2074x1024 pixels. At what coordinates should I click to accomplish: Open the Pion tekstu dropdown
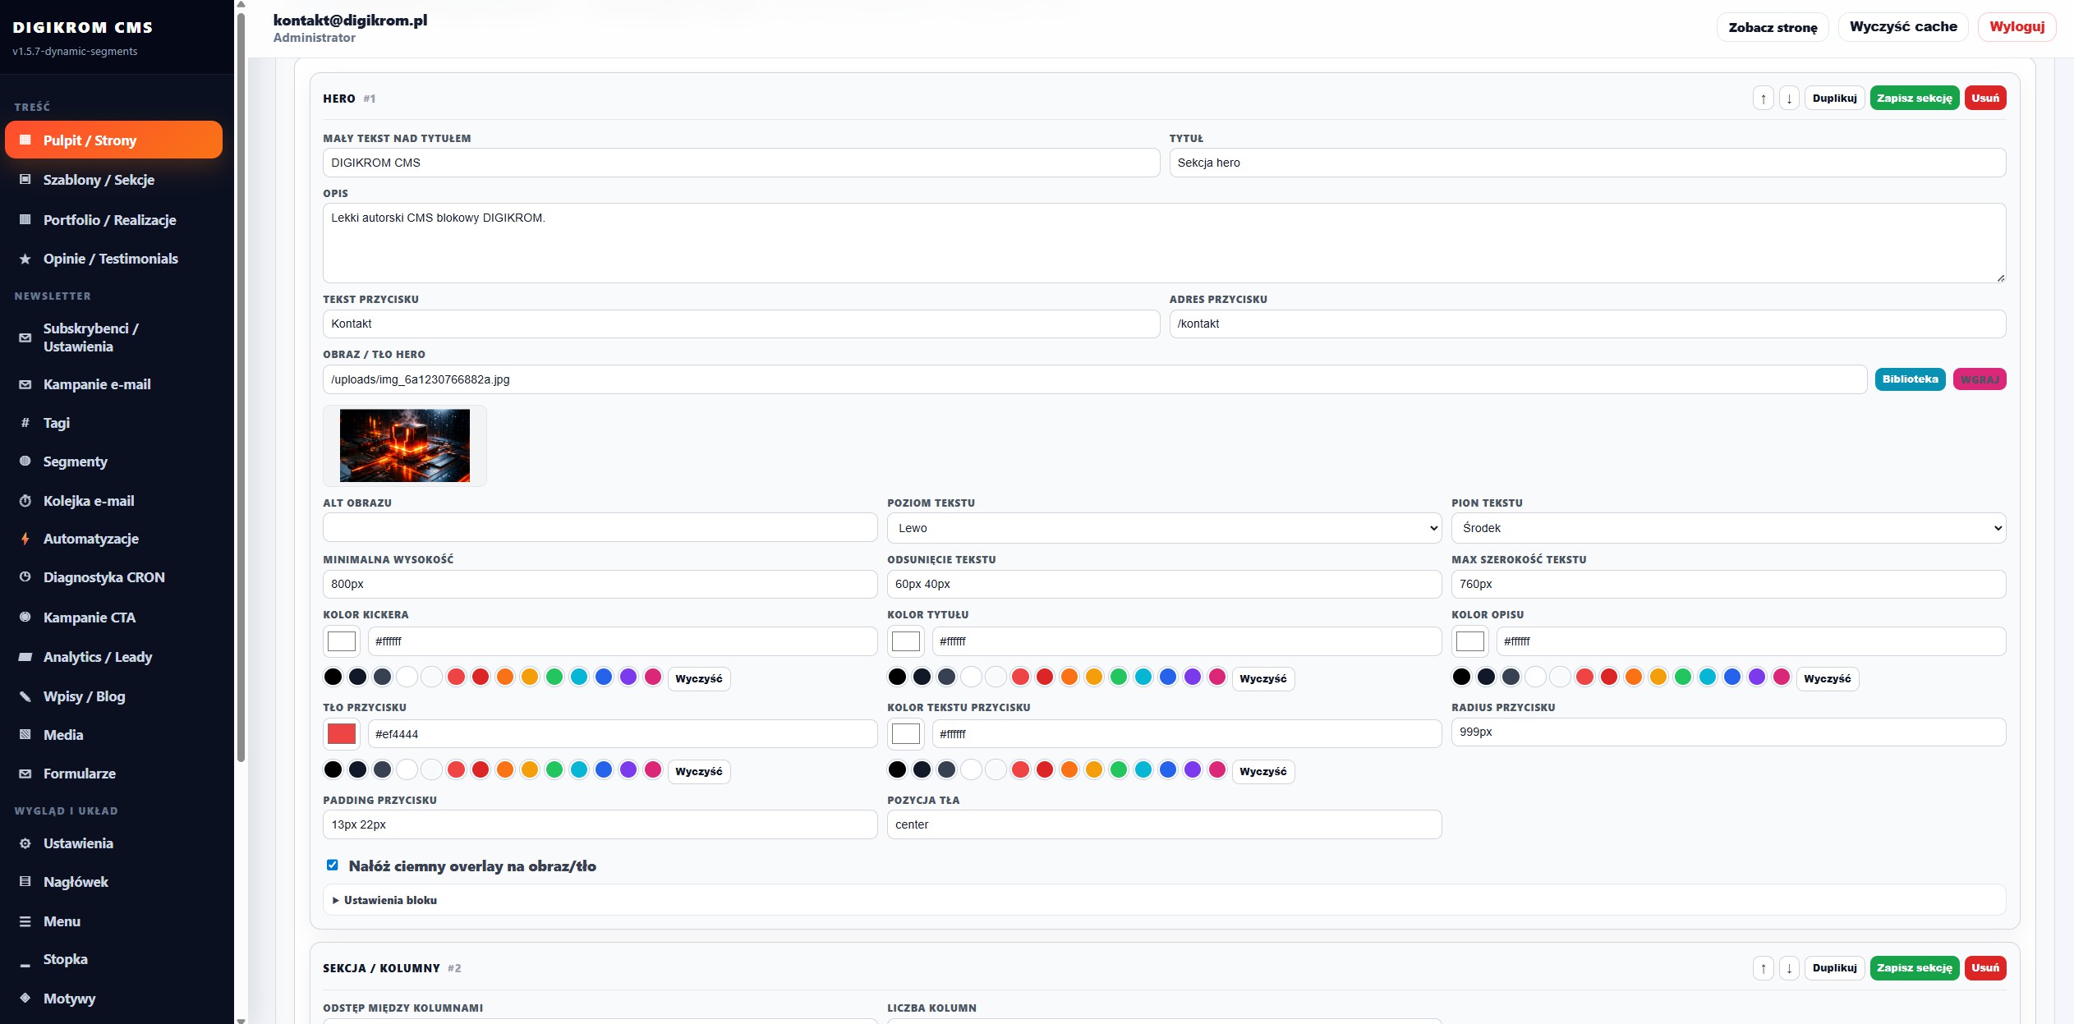click(x=1728, y=528)
